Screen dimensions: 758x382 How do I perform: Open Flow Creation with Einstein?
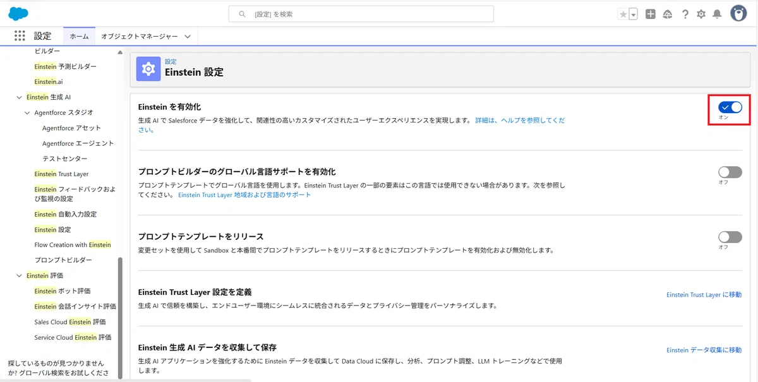[73, 245]
